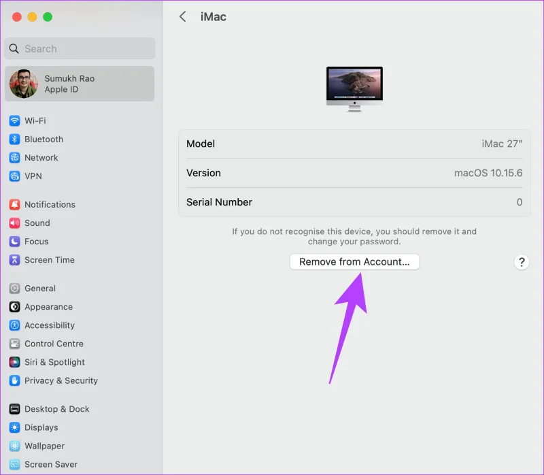
Task: Click the VPN sidebar icon
Action: click(14, 176)
